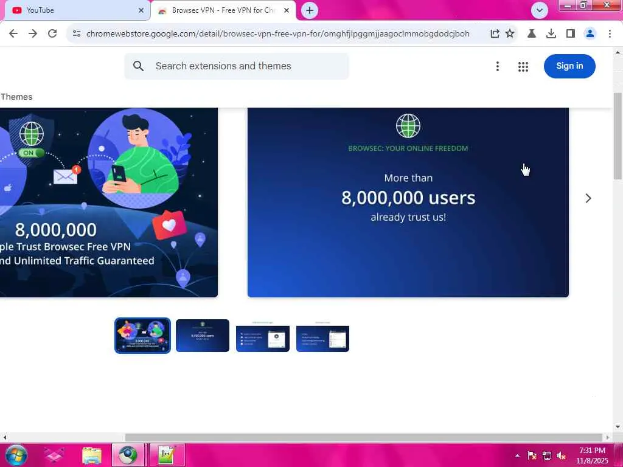Open the web store more options menu
Screen dimensions: 623x467
[x=498, y=66]
